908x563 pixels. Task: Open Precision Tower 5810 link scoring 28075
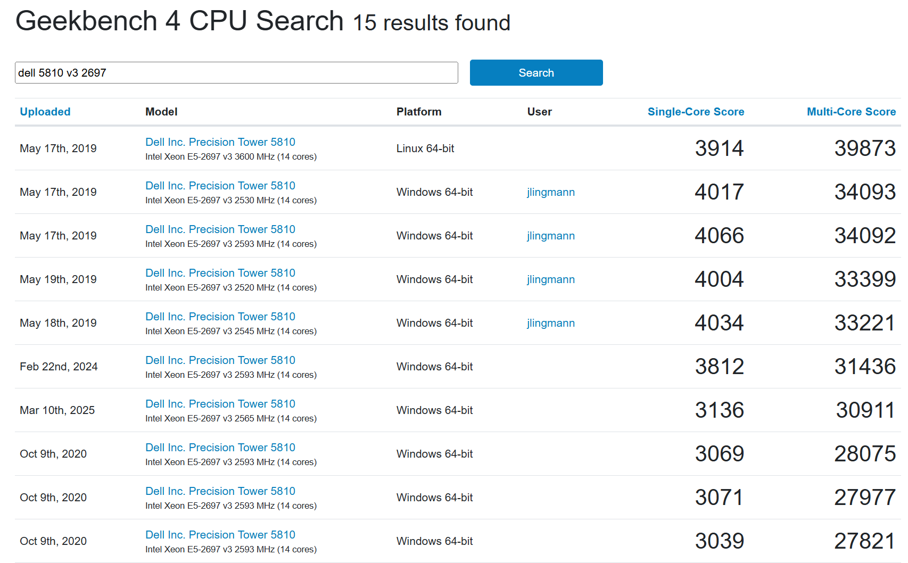click(x=220, y=448)
